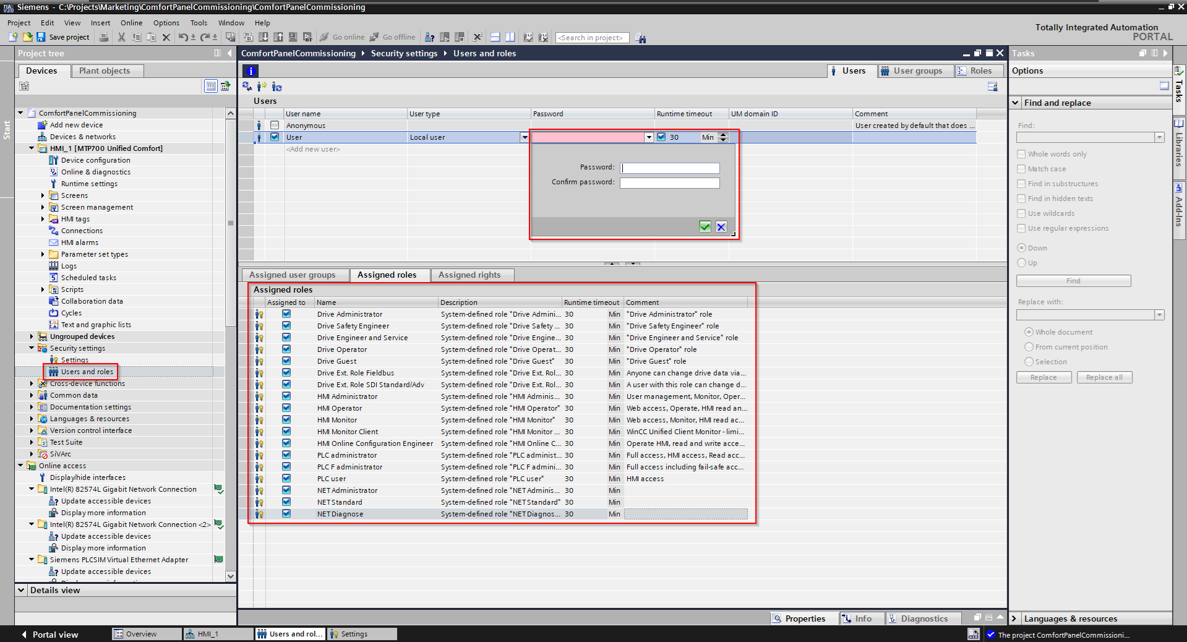Screen dimensions: 1187x642
Task: Click Download to device icon
Action: click(x=264, y=37)
